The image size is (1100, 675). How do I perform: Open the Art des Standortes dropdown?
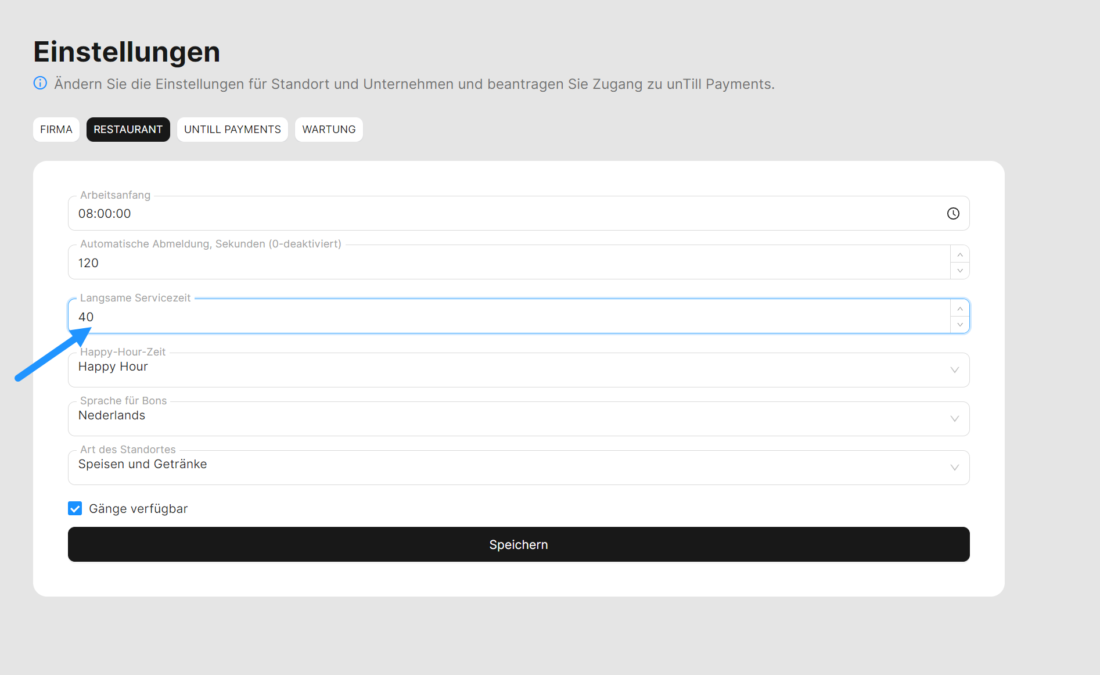click(x=954, y=468)
